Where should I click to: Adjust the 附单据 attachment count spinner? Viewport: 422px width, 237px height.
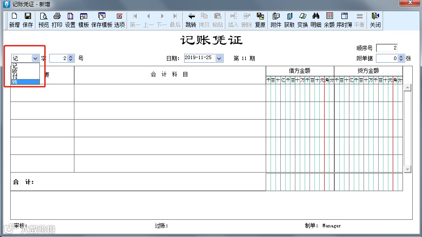click(x=401, y=58)
